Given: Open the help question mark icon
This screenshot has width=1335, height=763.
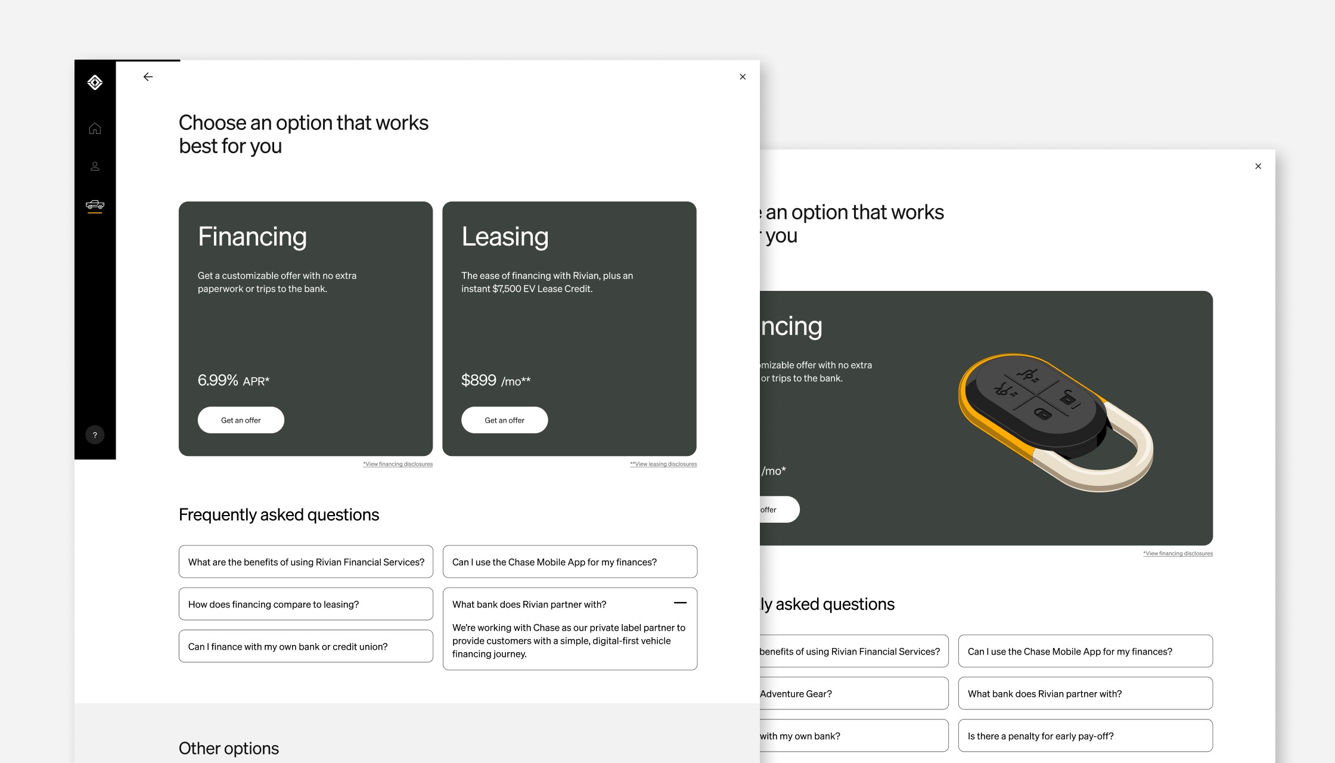Looking at the screenshot, I should click(95, 435).
